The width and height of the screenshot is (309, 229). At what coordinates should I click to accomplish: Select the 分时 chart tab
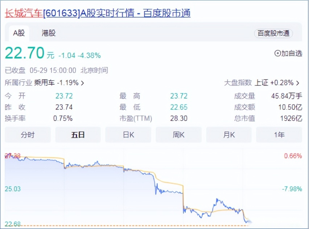28,135
